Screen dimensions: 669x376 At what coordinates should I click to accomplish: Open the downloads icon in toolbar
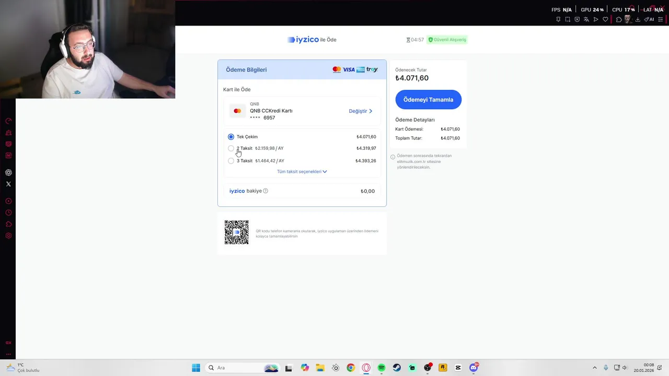click(638, 19)
